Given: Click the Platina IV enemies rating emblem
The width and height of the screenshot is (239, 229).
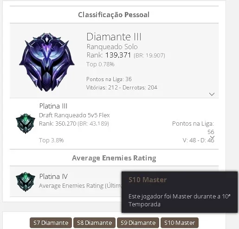Looking at the screenshot, I should (26, 182).
